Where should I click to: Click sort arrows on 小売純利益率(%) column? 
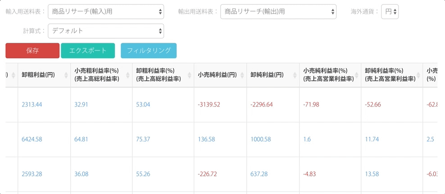[357, 75]
